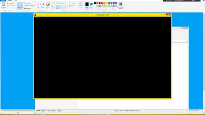Image resolution: width=205 pixels, height=115 pixels.
Task: Pick the yellow palette swatch
Action: tap(107, 3)
